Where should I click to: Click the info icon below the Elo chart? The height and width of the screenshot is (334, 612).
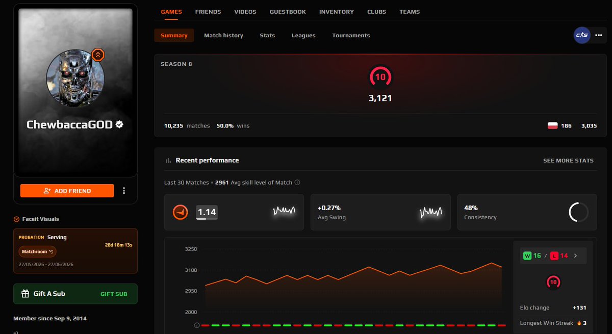pyautogui.click(x=197, y=325)
